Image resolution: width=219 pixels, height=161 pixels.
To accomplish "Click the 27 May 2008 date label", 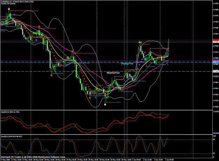I will click(5, 160).
